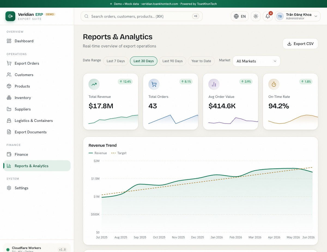The image size is (327, 252).
Task: Toggle the Target series in legend
Action: (119, 153)
